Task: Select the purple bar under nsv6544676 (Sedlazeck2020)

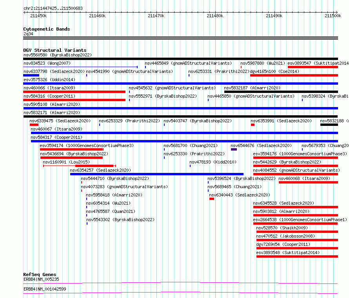Action: click(x=234, y=149)
